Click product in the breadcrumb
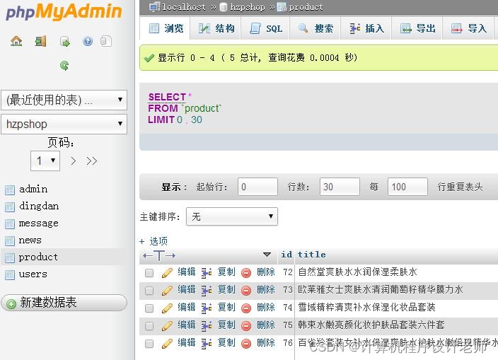 coord(306,7)
